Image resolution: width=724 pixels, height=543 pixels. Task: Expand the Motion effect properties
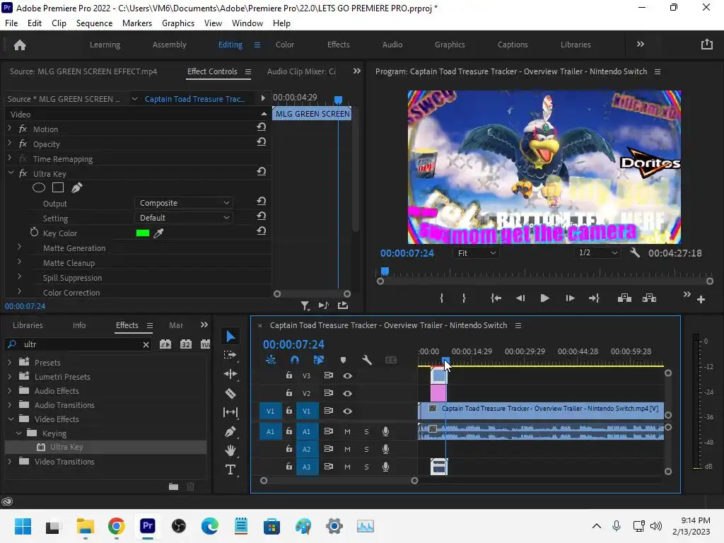(10, 129)
